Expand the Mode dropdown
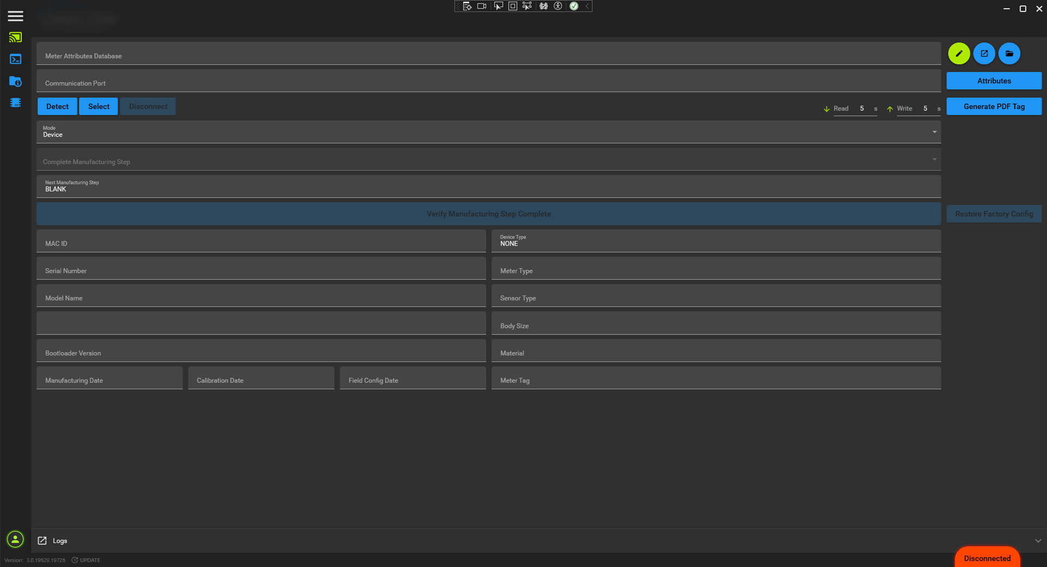 [934, 132]
